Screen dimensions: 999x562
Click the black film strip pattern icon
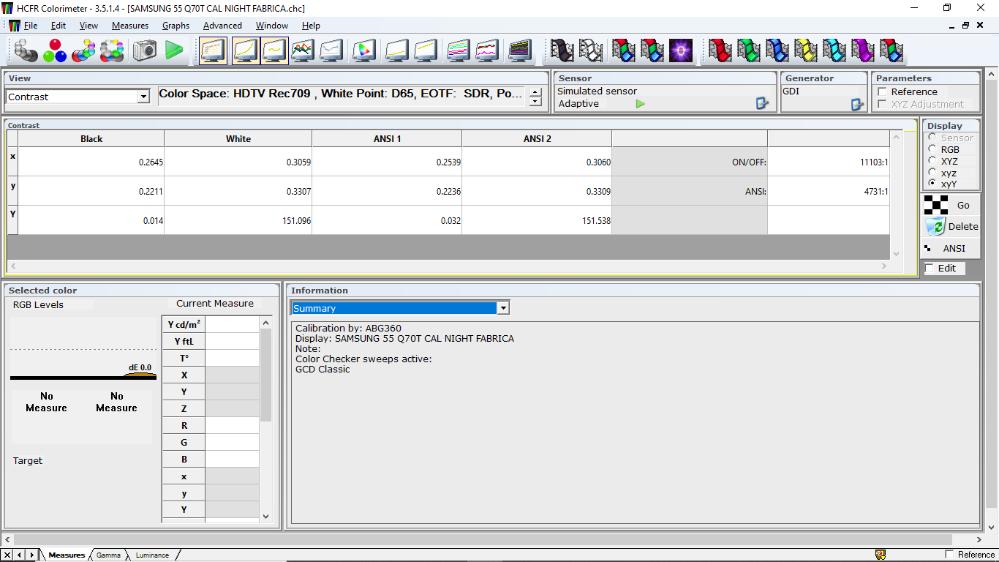[x=562, y=50]
